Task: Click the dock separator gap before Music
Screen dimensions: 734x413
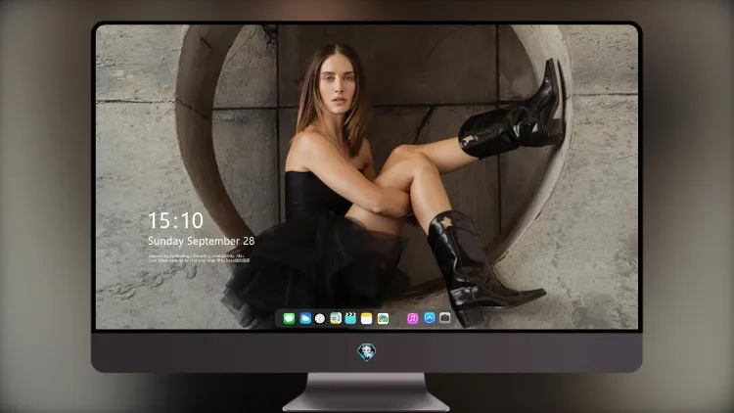Action: [398, 319]
